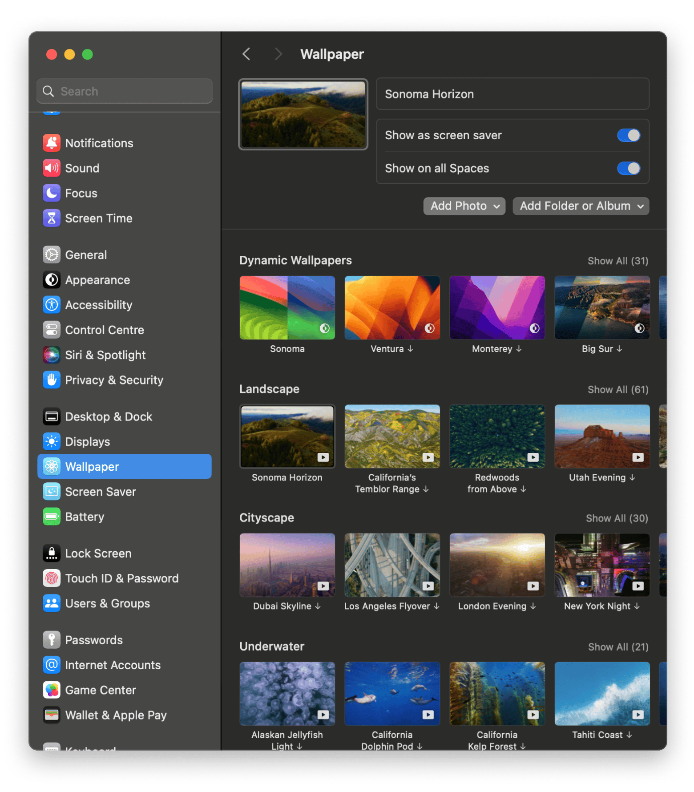Expand Add Folder or Album menu
The height and width of the screenshot is (792, 694).
[x=581, y=206]
